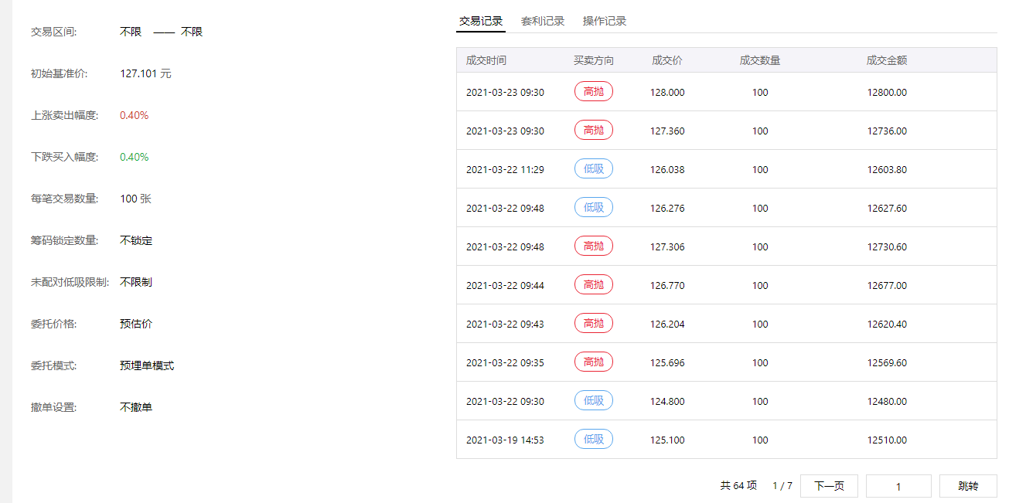Image resolution: width=1026 pixels, height=503 pixels.
Task: Click the 低吸 badge for price 125.100
Action: pyautogui.click(x=594, y=440)
